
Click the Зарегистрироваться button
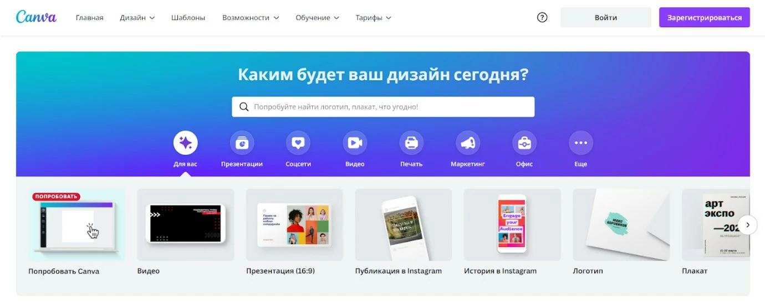[x=705, y=17]
